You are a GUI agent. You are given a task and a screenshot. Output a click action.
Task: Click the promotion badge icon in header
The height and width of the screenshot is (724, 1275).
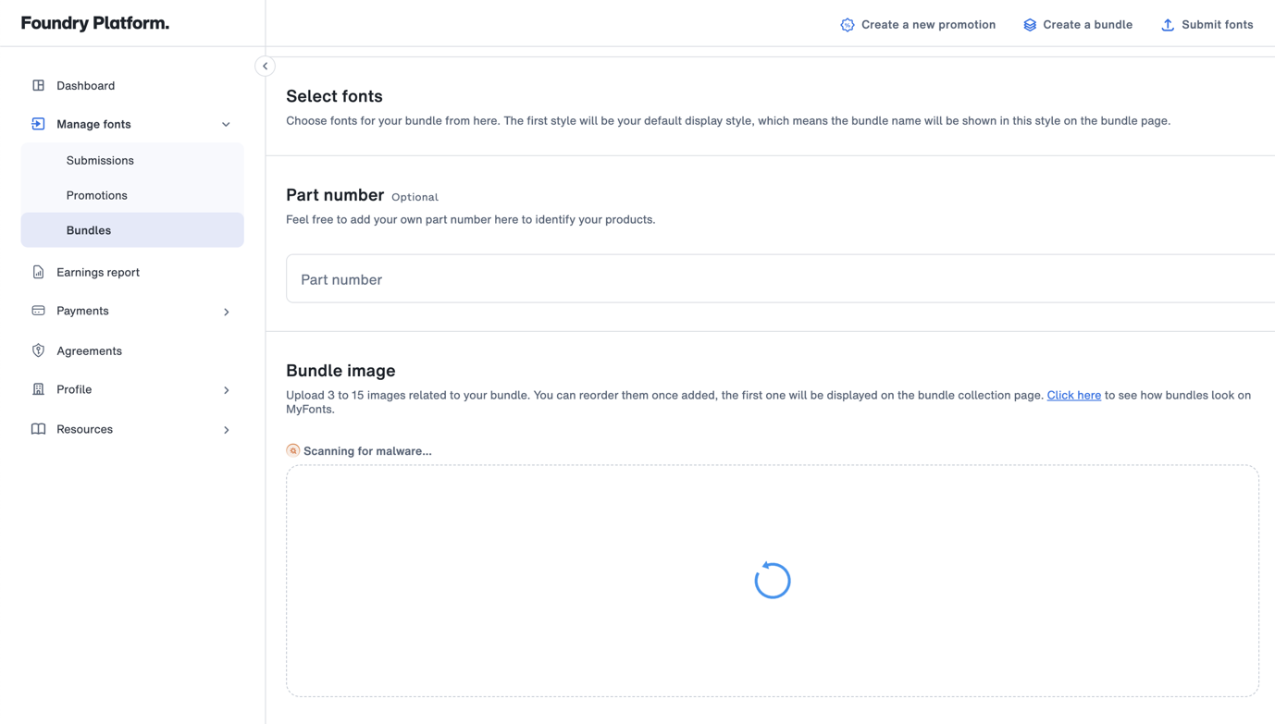[848, 25]
